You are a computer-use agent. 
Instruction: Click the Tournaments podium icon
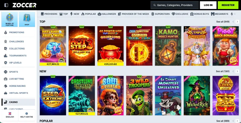point(5,56)
